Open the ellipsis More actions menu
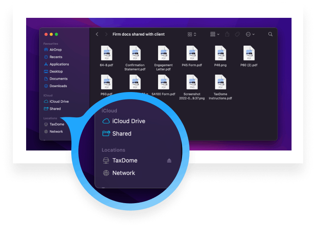The image size is (316, 228). [250, 34]
